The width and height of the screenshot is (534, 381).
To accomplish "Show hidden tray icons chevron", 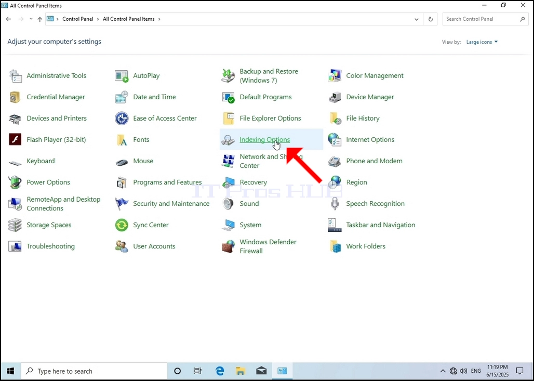I will click(x=443, y=371).
